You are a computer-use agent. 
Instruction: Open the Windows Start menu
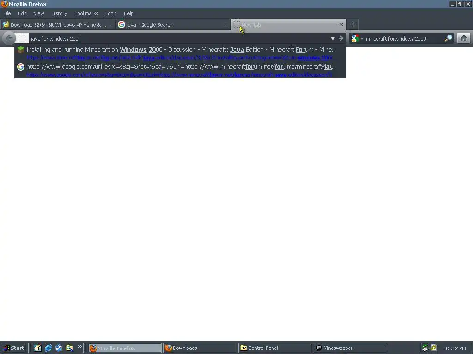tap(14, 348)
